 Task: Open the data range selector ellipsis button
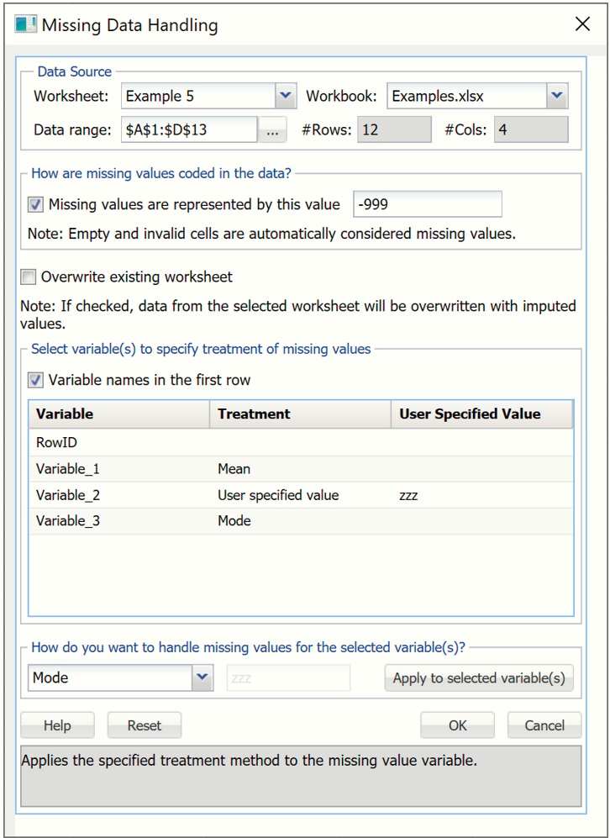272,129
